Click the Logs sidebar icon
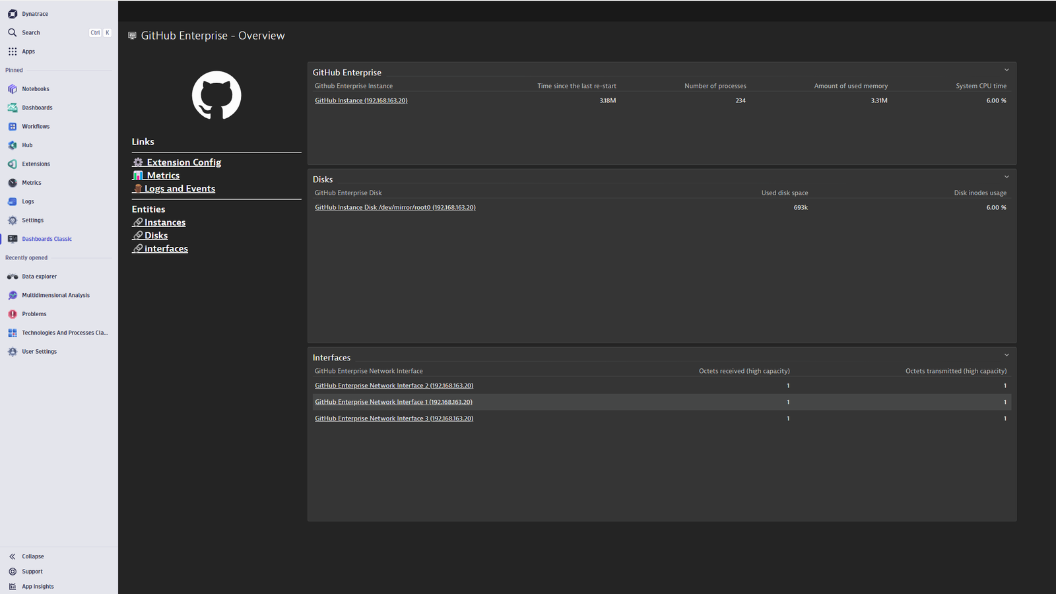1056x594 pixels. (x=13, y=202)
